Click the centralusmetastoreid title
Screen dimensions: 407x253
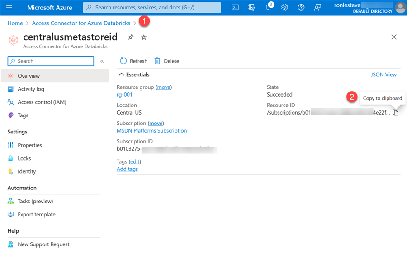[x=71, y=37]
